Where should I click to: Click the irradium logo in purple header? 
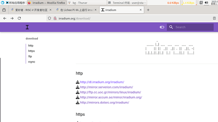(27, 27)
